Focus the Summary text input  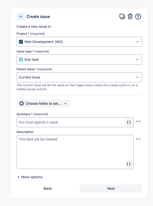click(71, 122)
